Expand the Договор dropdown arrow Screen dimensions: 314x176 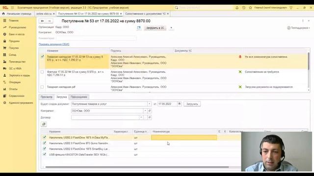[141, 117]
